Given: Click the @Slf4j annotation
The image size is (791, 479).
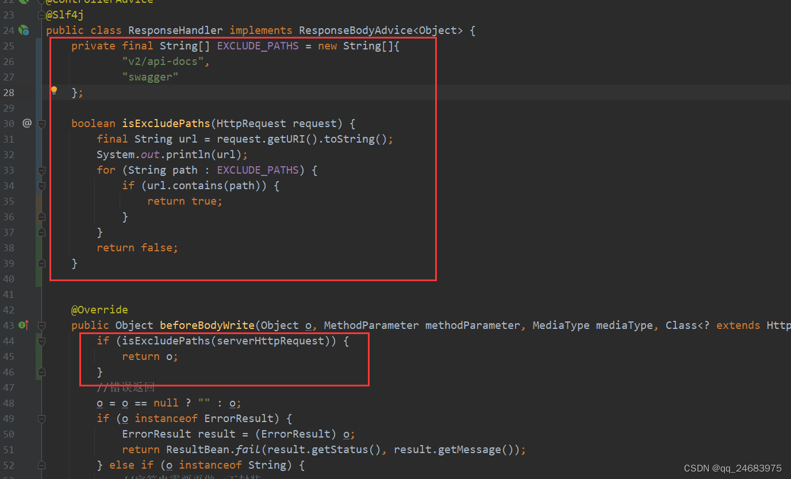Looking at the screenshot, I should click(x=65, y=15).
